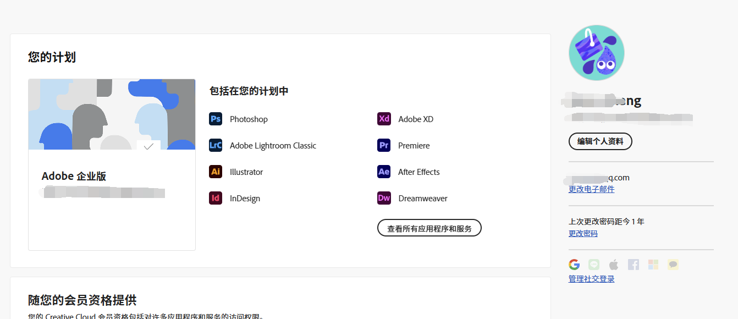738x319 pixels.
Task: Click the 编辑个人资料 button
Action: [601, 141]
